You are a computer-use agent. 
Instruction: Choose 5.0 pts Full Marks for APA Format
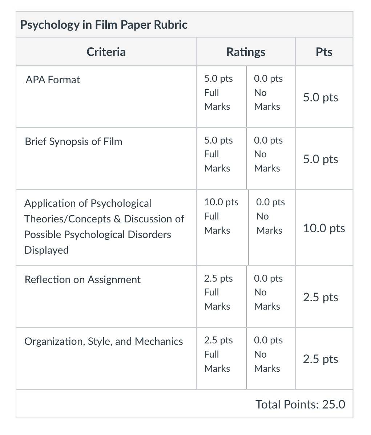click(x=221, y=97)
